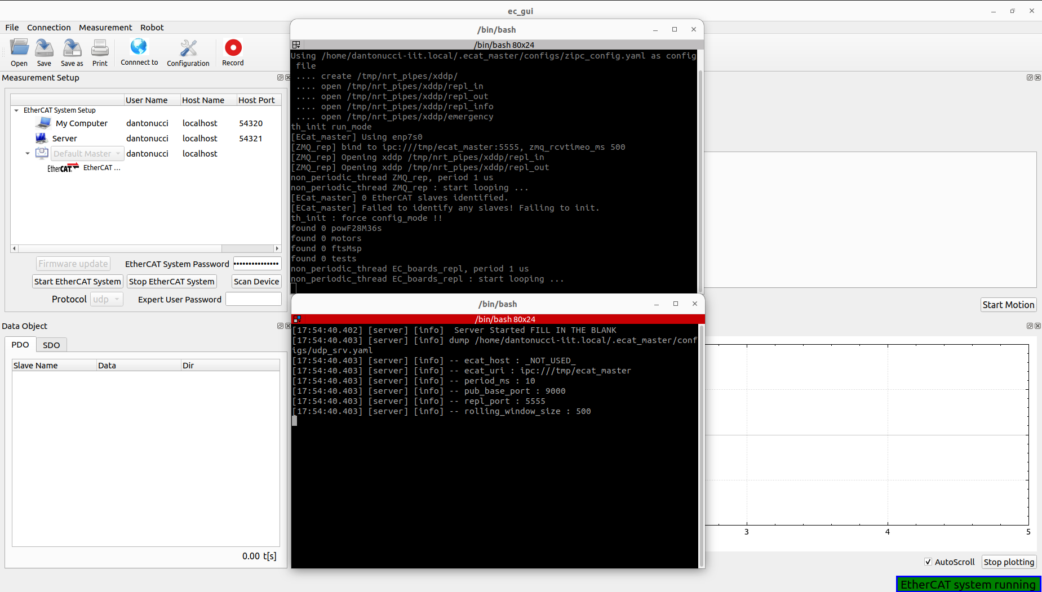Open the File menu

click(12, 27)
